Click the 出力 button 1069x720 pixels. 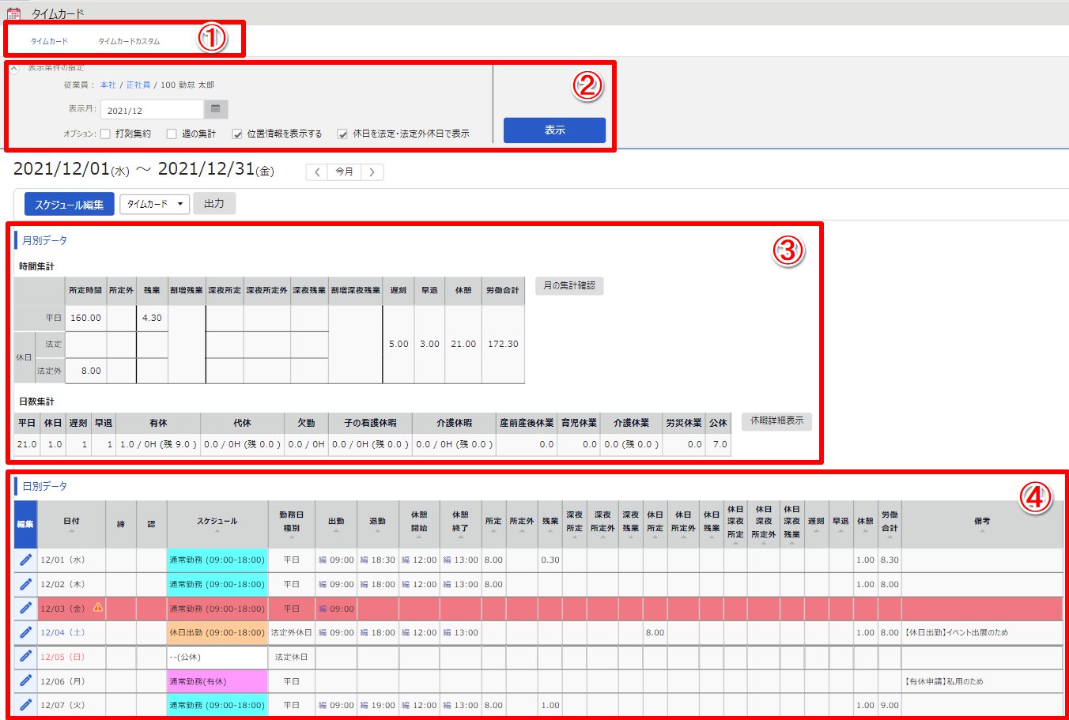(214, 204)
